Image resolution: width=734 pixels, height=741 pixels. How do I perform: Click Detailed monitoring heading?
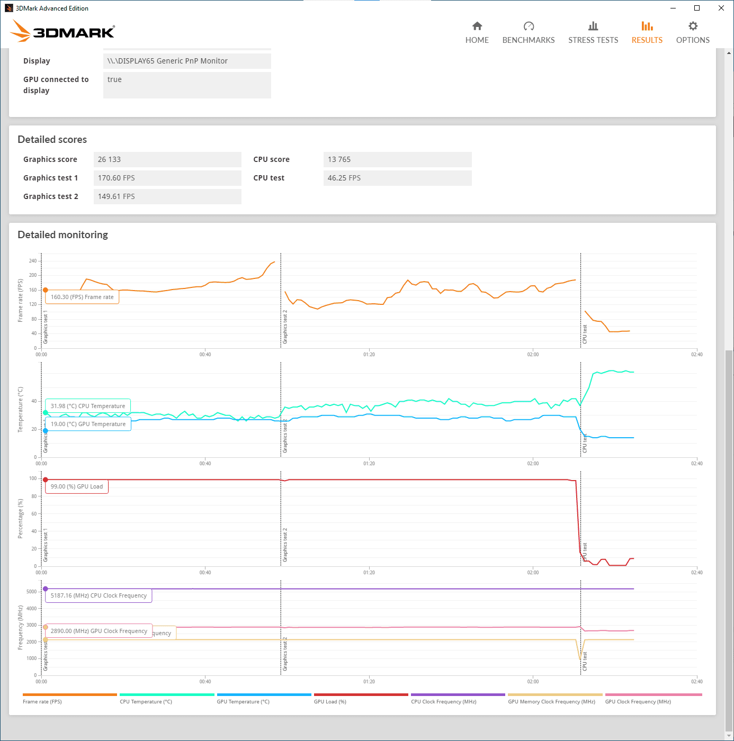click(x=62, y=234)
